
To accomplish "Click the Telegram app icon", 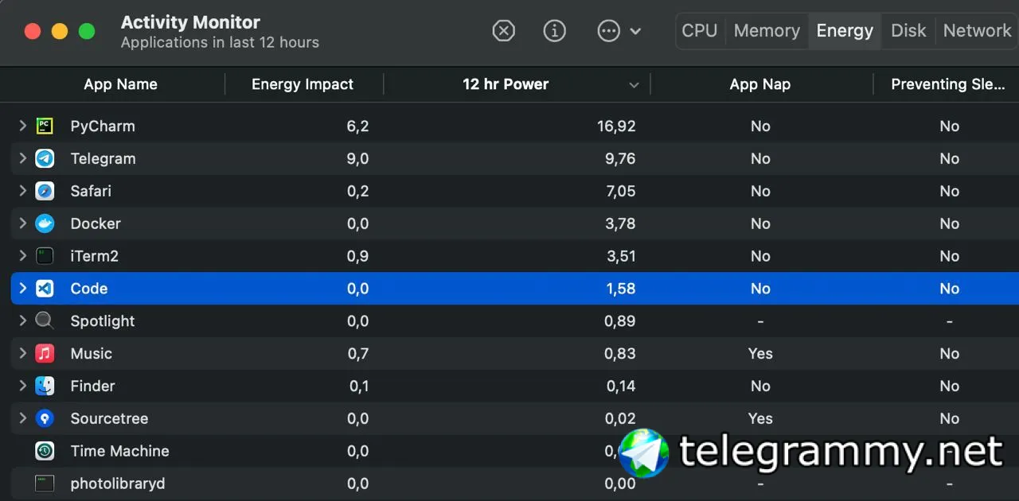I will click(45, 158).
